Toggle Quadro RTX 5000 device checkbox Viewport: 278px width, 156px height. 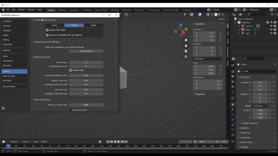tap(47, 30)
